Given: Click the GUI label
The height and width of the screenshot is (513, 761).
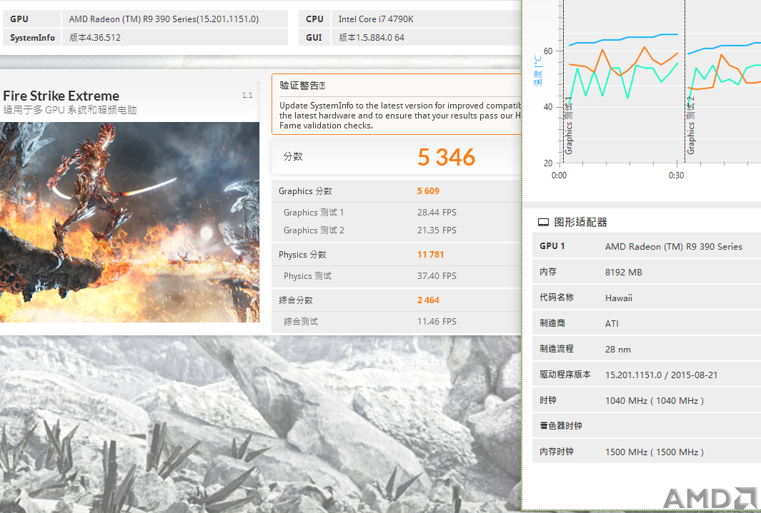Looking at the screenshot, I should pos(314,37).
